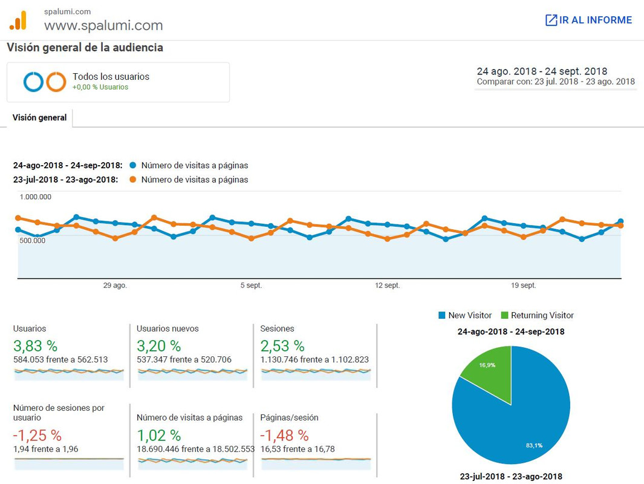Click the last blue data point on chart
Image resolution: width=644 pixels, height=484 pixels.
point(620,221)
